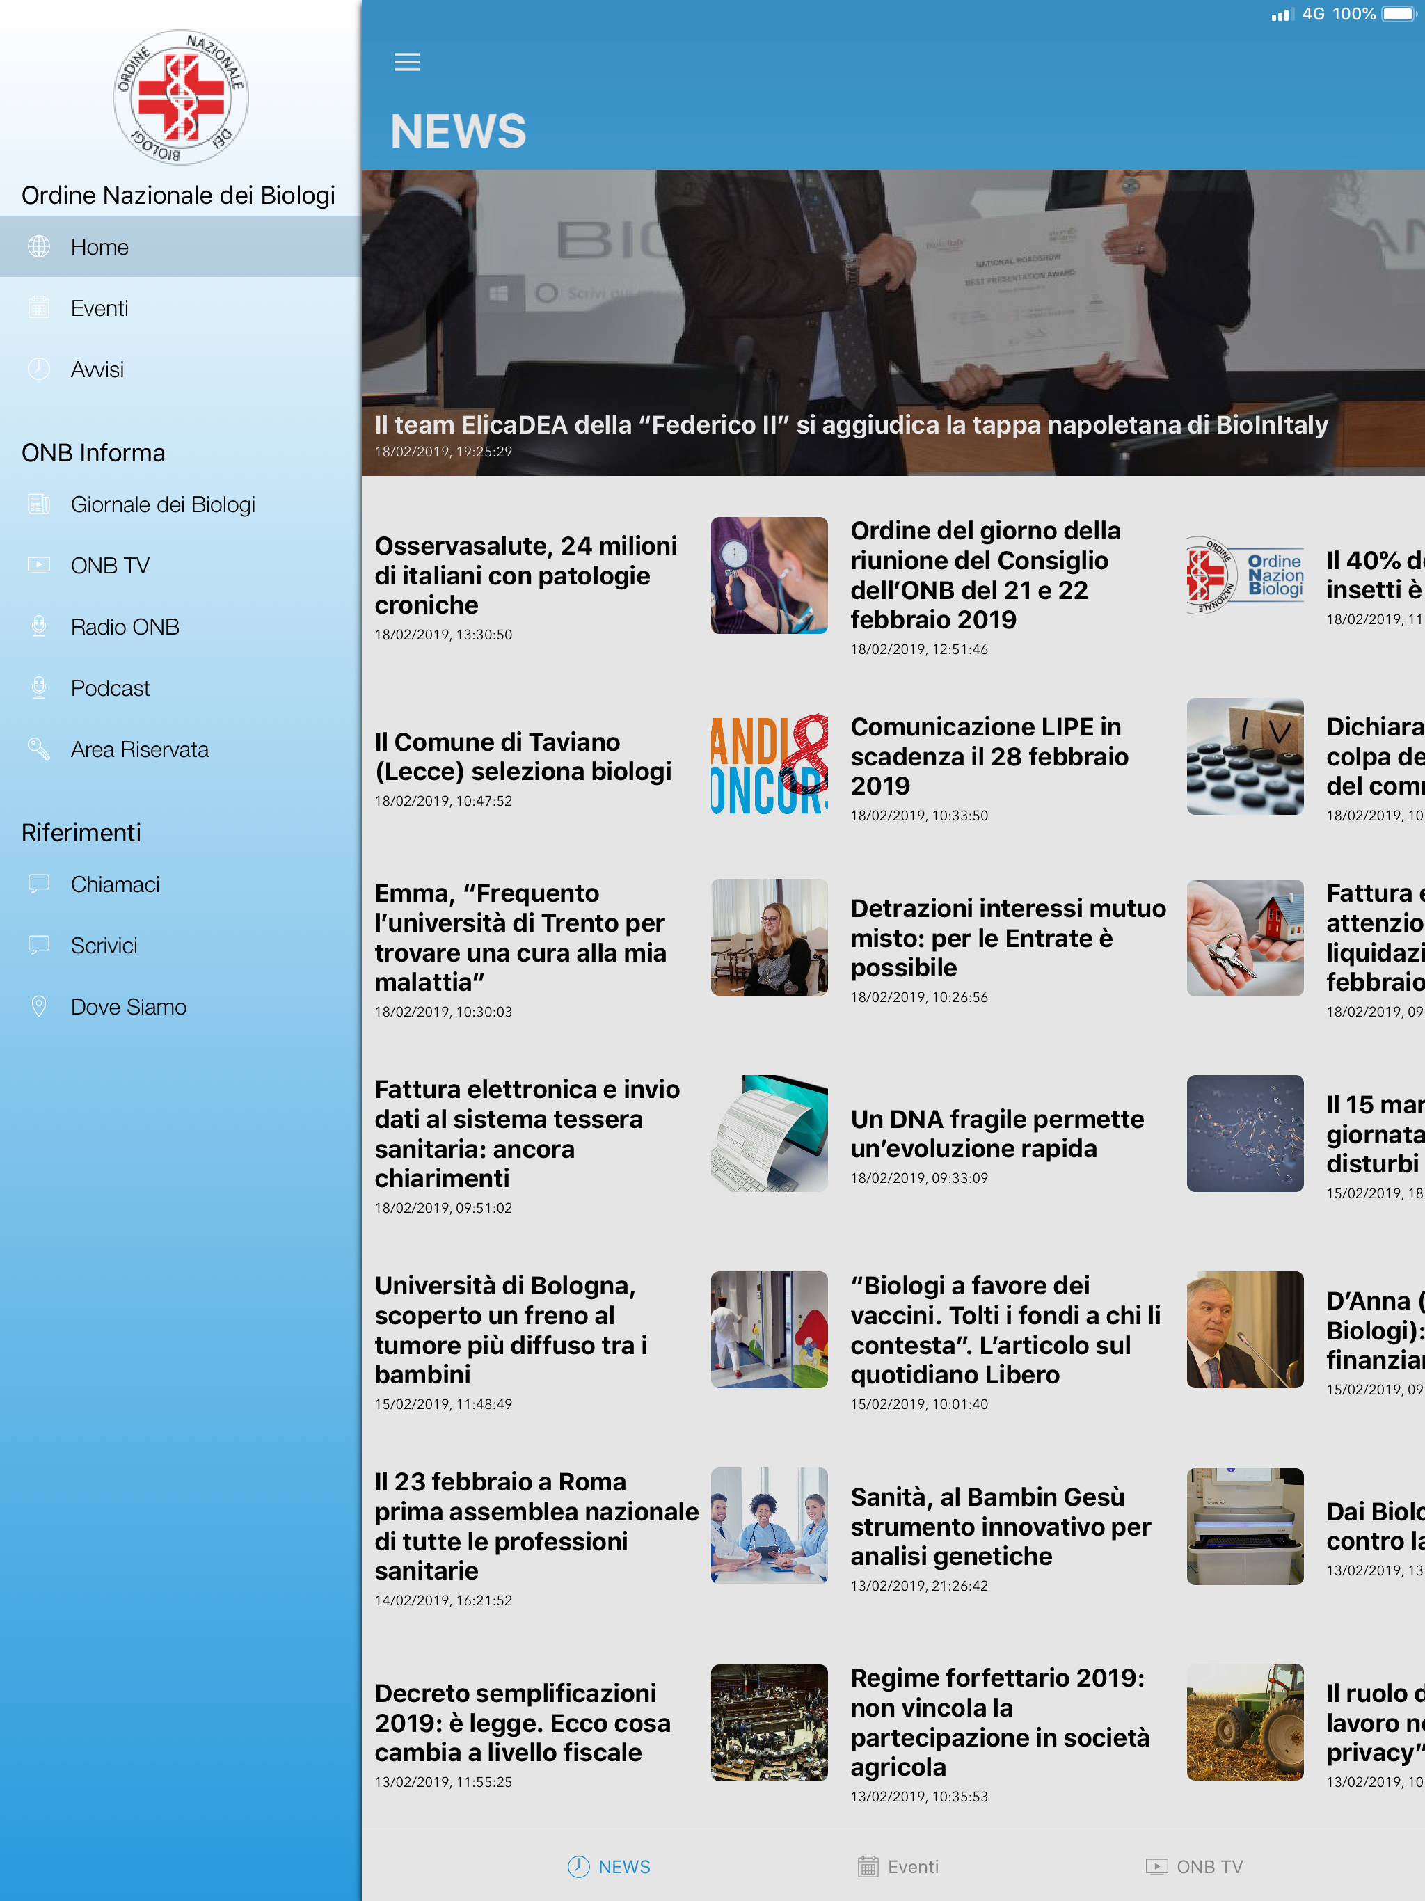
Task: Click the location pin icon for Dove Siamo
Action: pos(39,1006)
